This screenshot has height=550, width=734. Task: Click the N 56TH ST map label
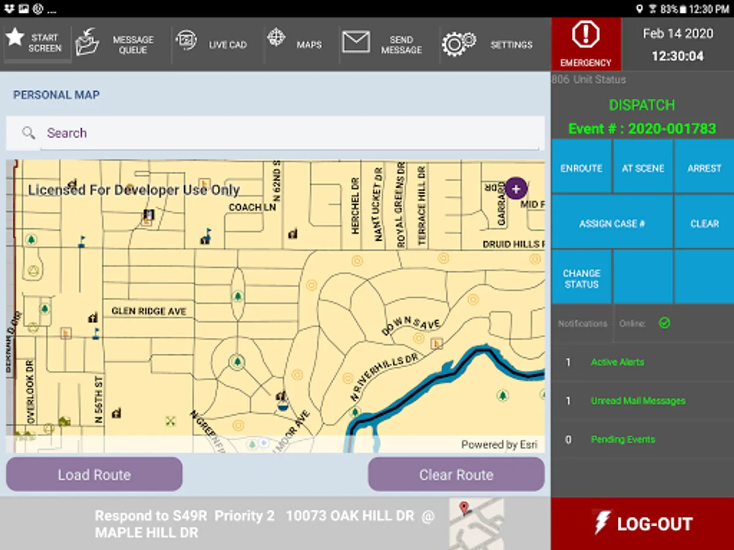(99, 399)
